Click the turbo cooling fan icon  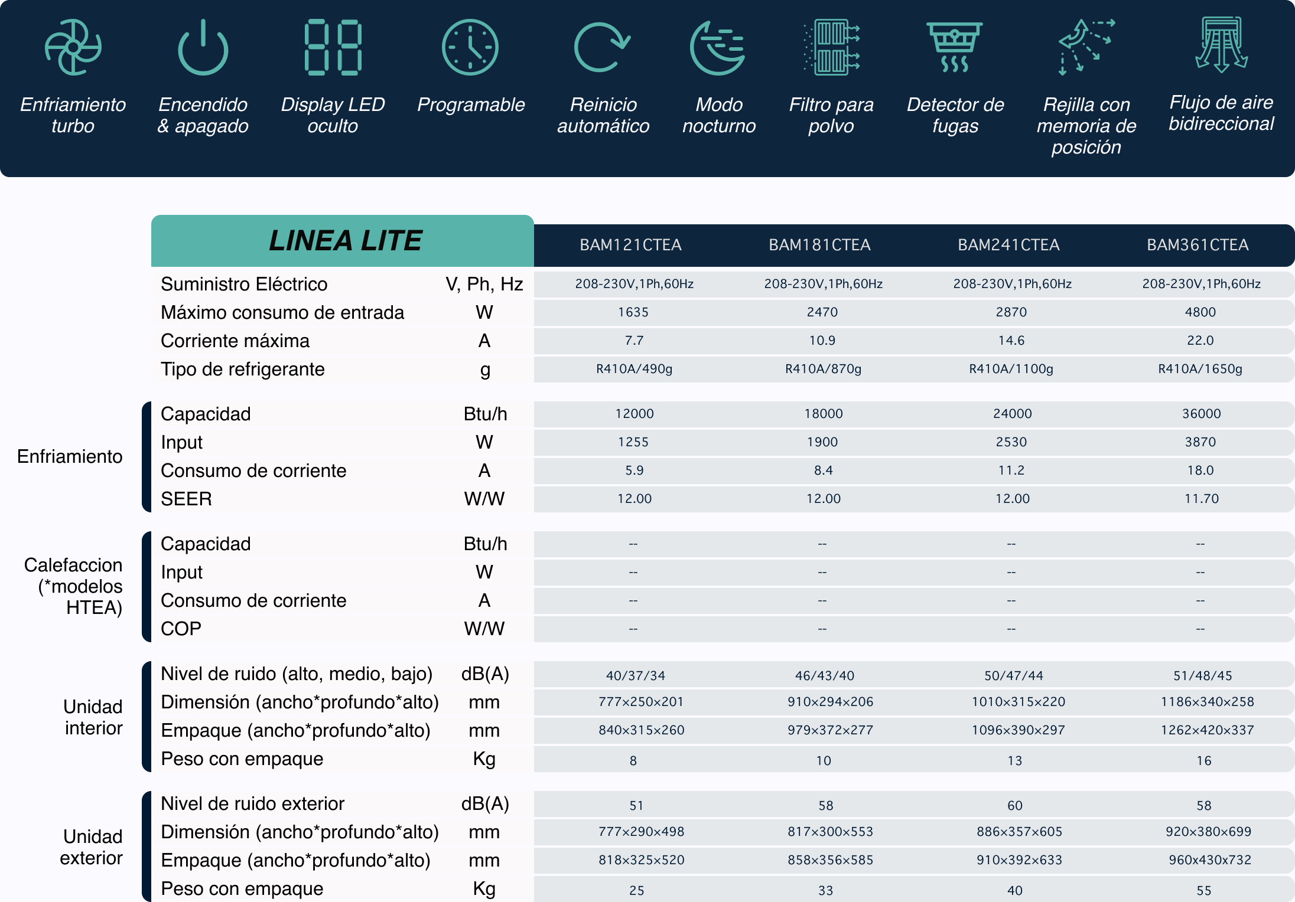point(73,47)
